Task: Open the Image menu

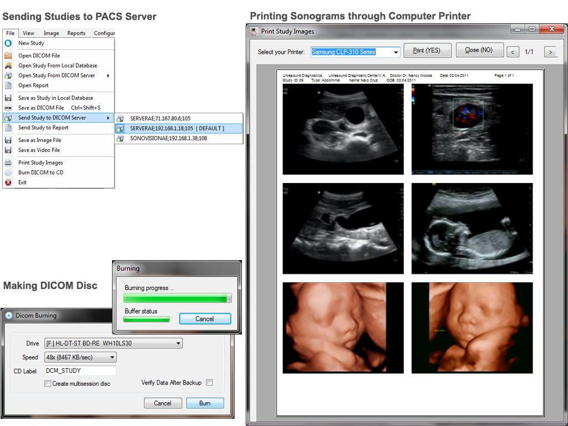Action: 52,33
